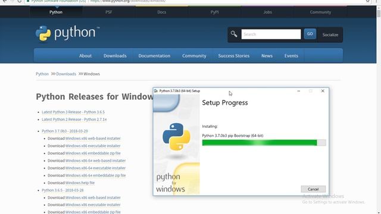Open the Jobs top tab
The height and width of the screenshot is (214, 381).
(267, 12)
